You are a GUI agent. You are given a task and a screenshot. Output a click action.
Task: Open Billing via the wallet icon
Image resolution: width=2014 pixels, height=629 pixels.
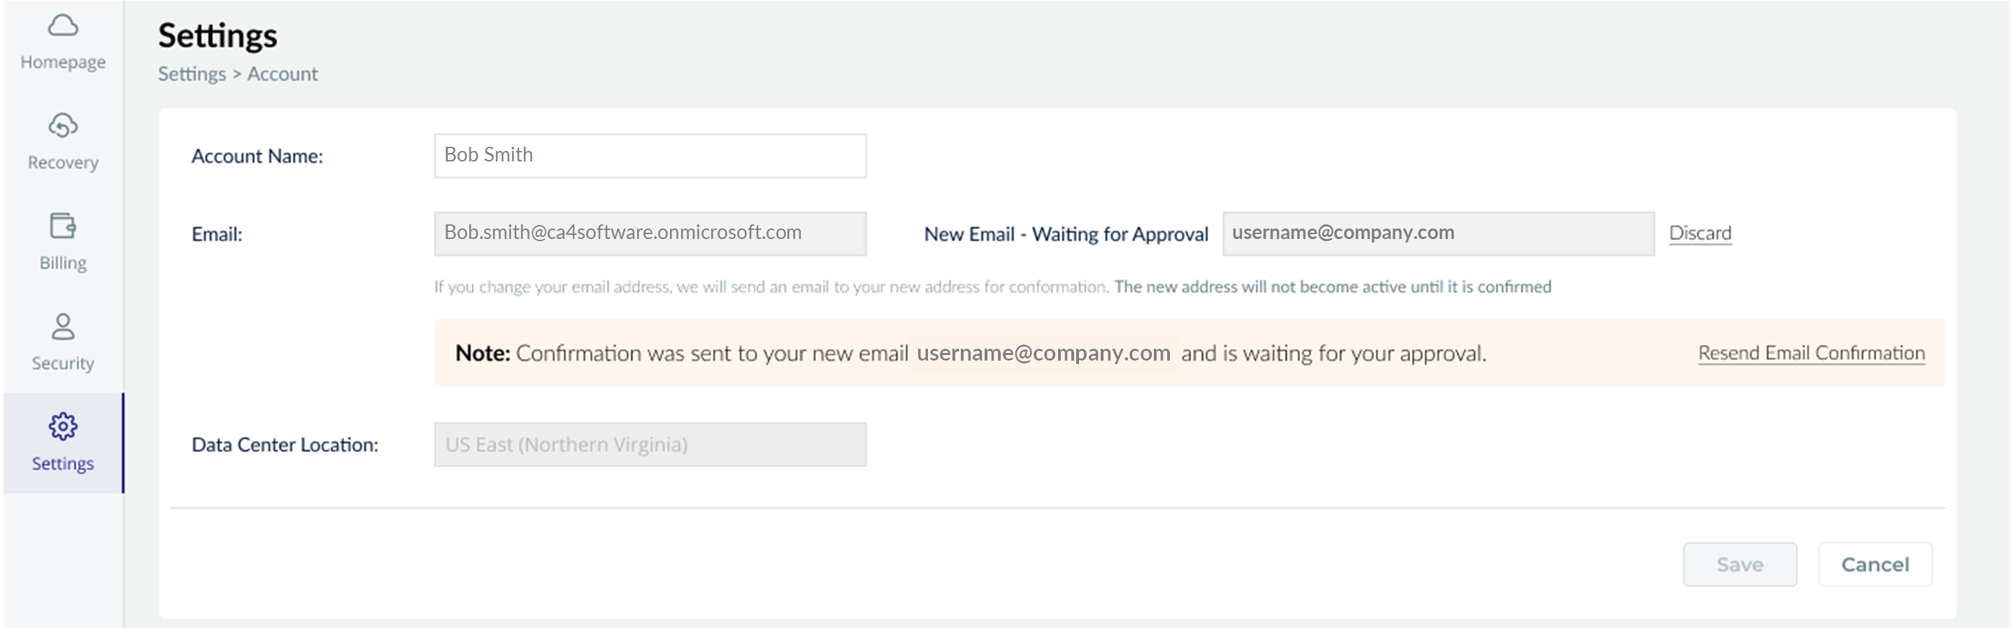62,226
